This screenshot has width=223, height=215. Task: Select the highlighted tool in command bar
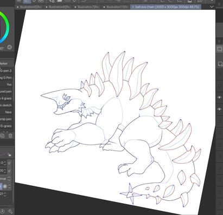click(27, 1)
